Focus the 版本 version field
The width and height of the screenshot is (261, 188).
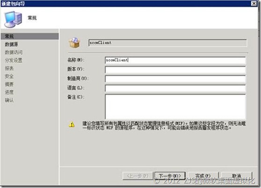coord(175,70)
